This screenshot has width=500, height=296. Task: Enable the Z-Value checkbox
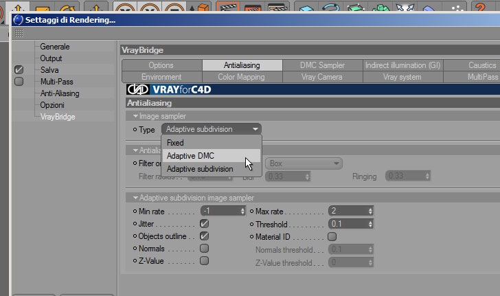tap(204, 260)
